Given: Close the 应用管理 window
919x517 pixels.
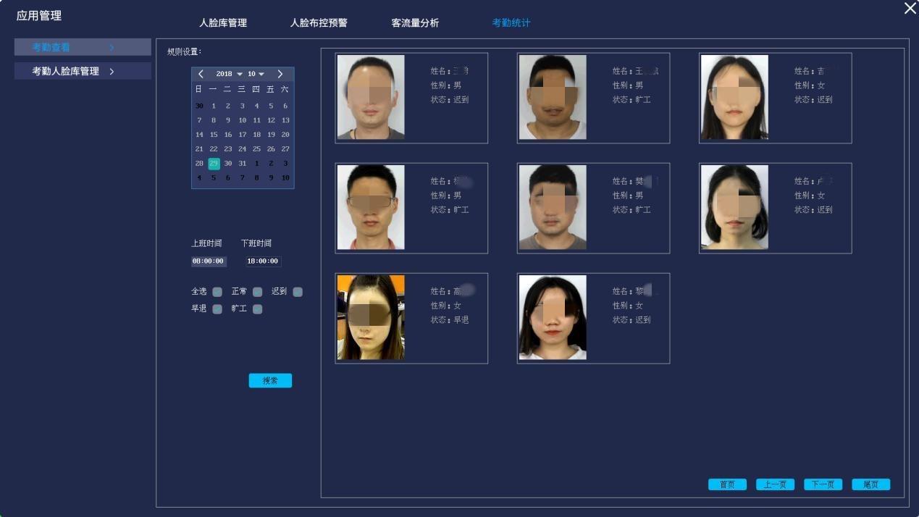Looking at the screenshot, I should pos(910,8).
